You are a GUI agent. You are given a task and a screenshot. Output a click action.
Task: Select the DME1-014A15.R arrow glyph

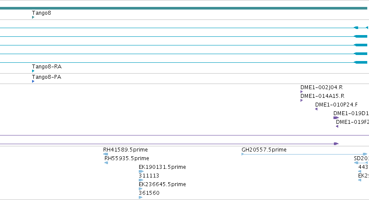tap(302, 100)
